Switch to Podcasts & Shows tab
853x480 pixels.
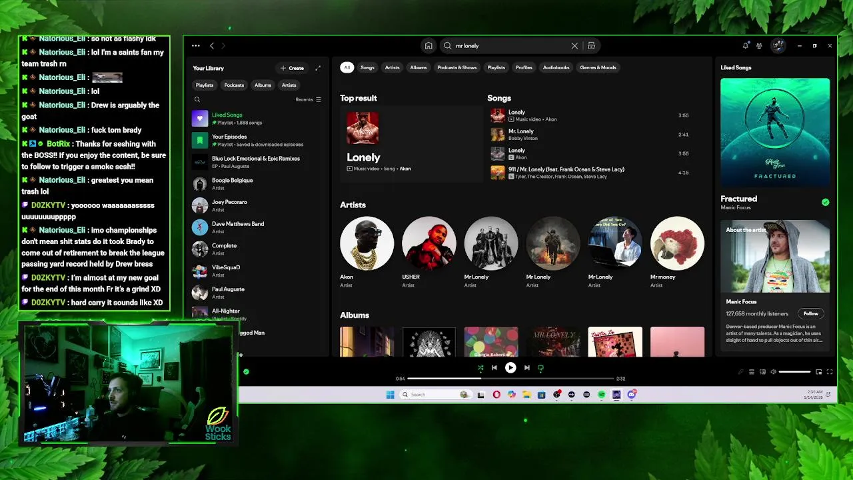(x=457, y=67)
